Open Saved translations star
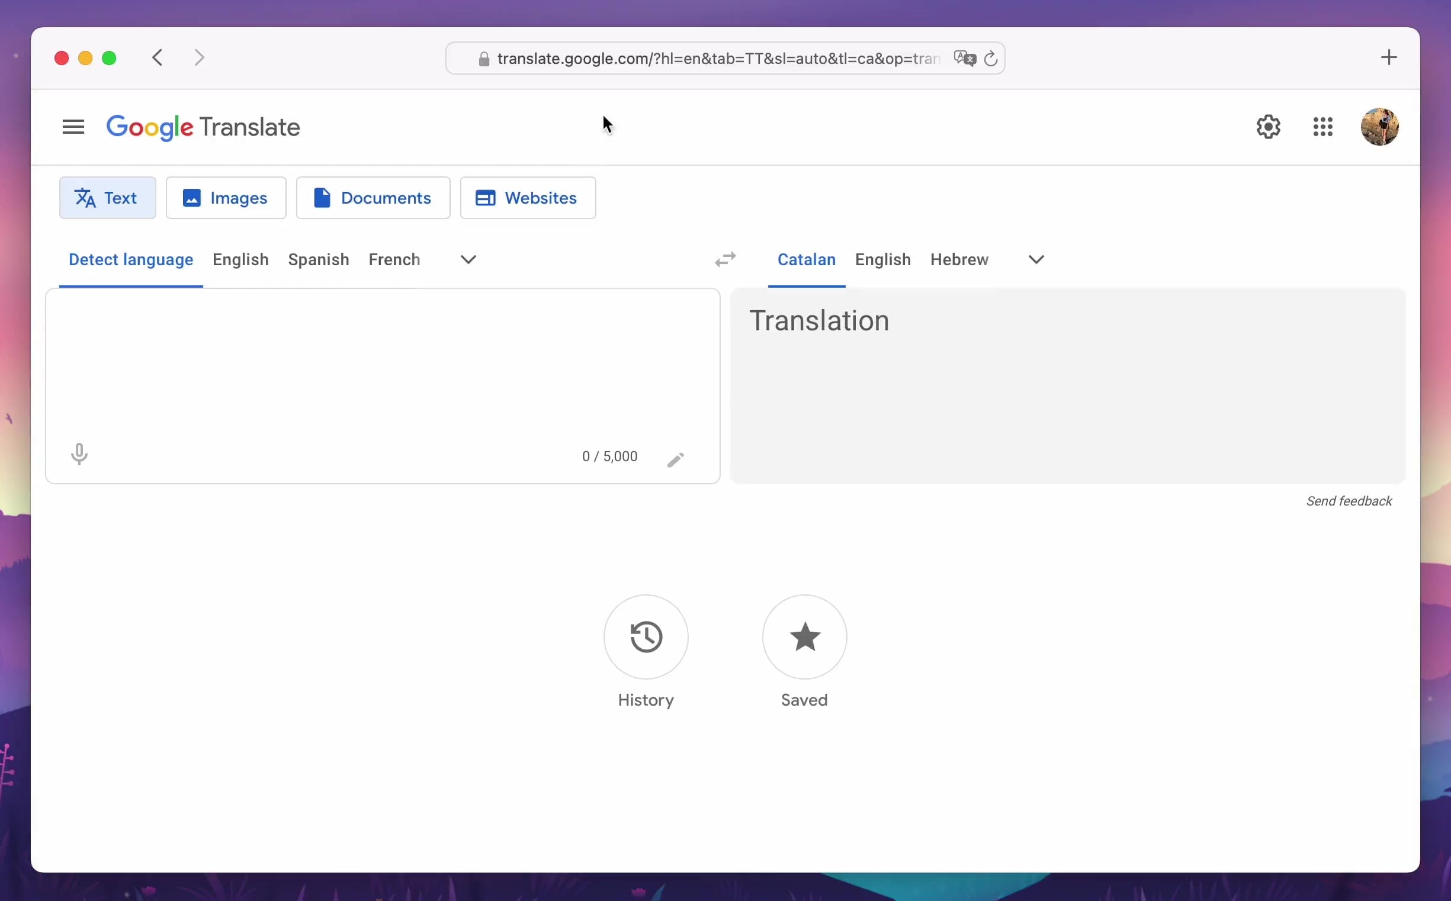The height and width of the screenshot is (901, 1451). pyautogui.click(x=804, y=637)
